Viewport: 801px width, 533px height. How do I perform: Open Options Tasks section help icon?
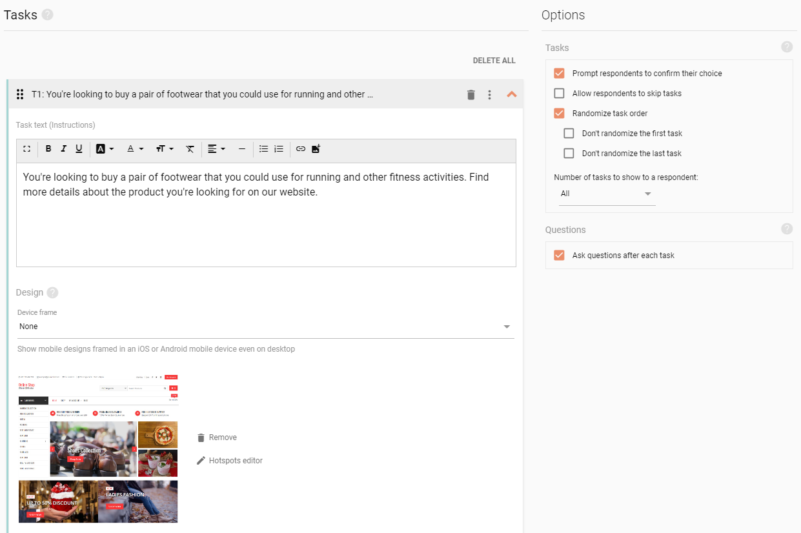point(787,46)
